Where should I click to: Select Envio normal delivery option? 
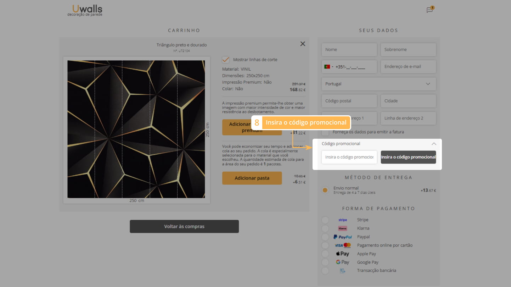coord(325,190)
